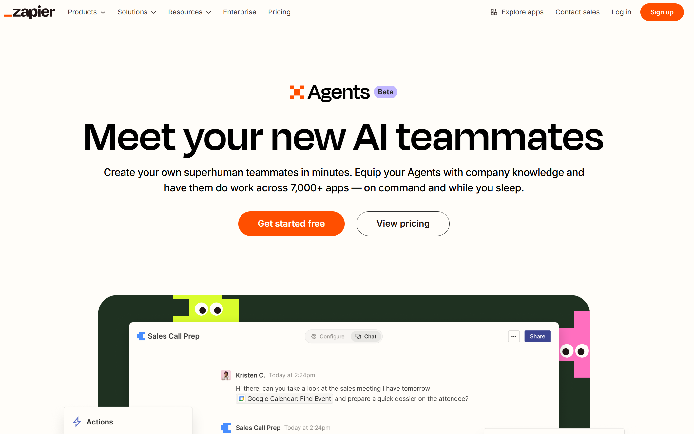Click the Actions lightning bolt icon

coord(77,422)
